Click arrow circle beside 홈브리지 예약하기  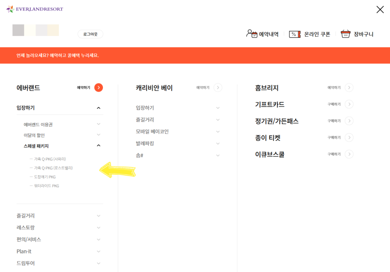coord(349,88)
